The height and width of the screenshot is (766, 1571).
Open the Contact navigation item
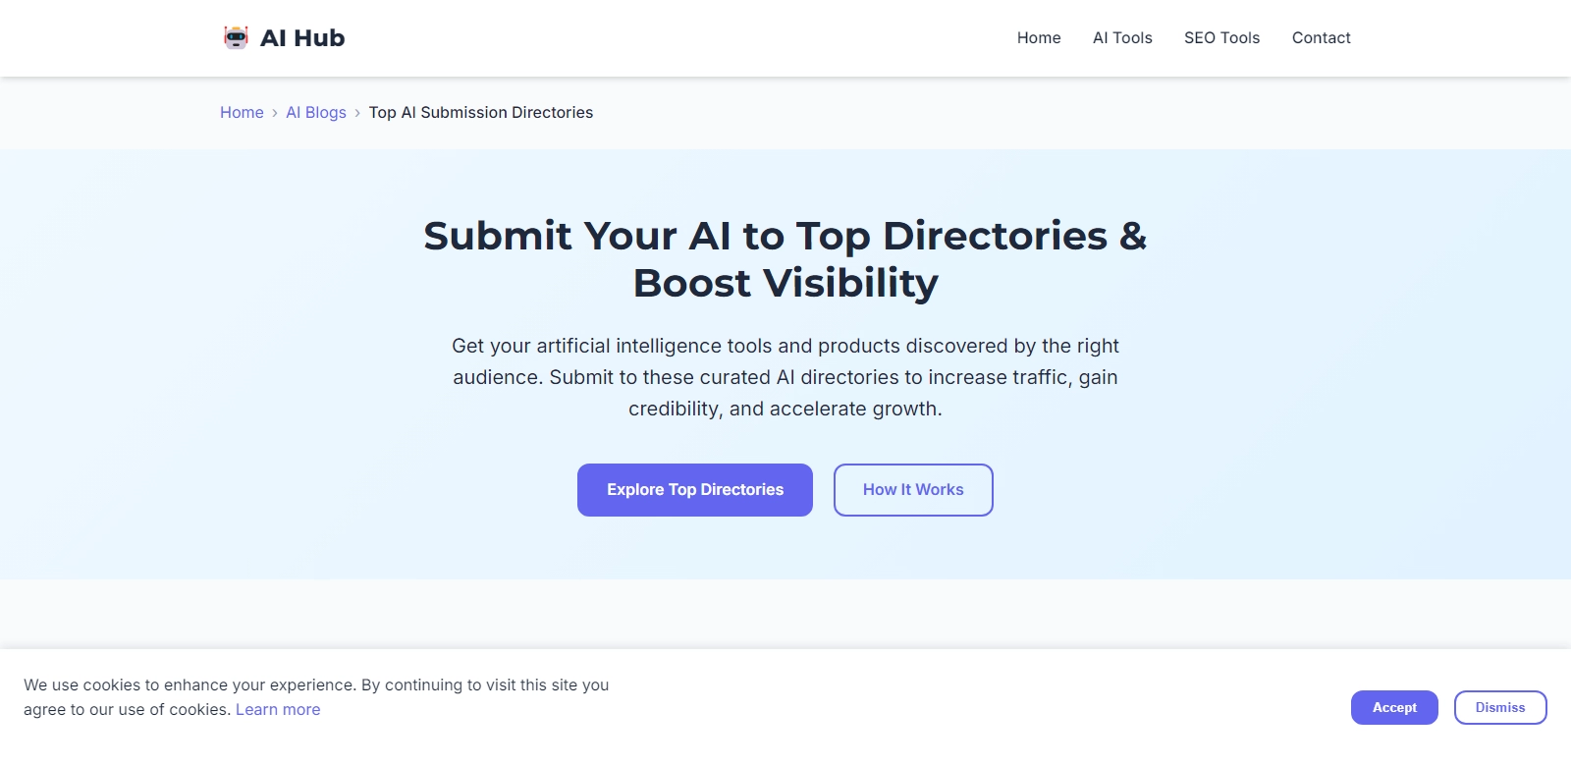[1322, 38]
